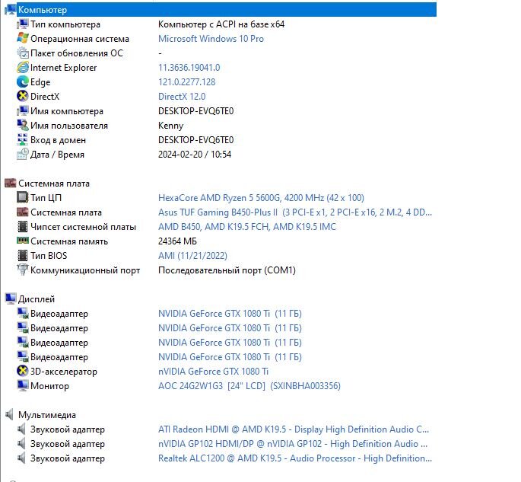Screen dimensions: 521x482
Task: Select the Тип ЦП label
Action: [46, 197]
